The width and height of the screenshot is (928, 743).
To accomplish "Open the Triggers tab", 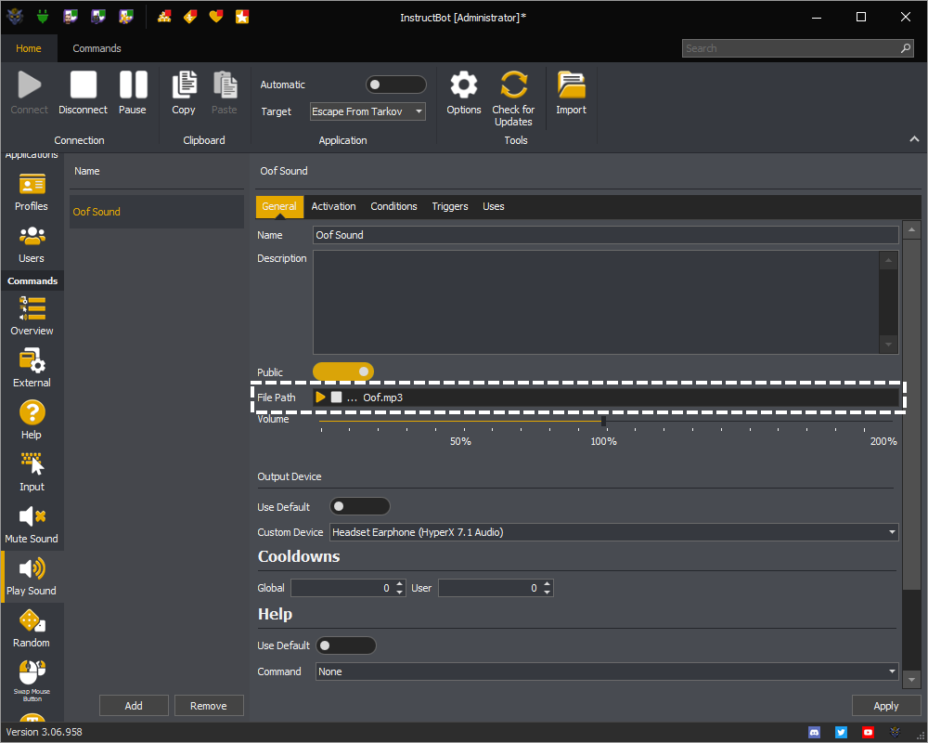I will tap(450, 206).
